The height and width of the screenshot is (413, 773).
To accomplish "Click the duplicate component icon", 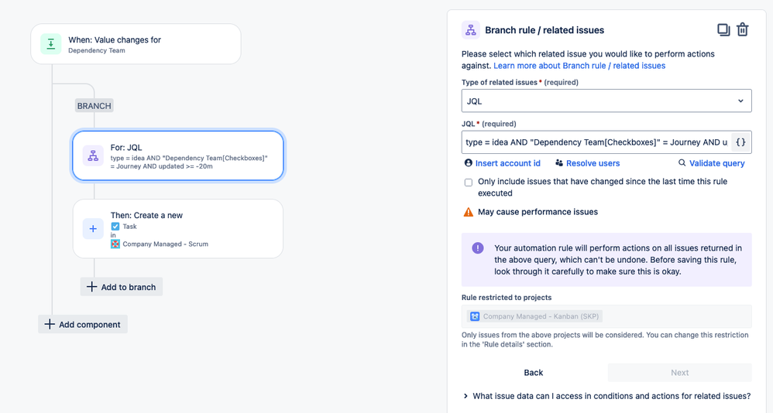I will [723, 30].
